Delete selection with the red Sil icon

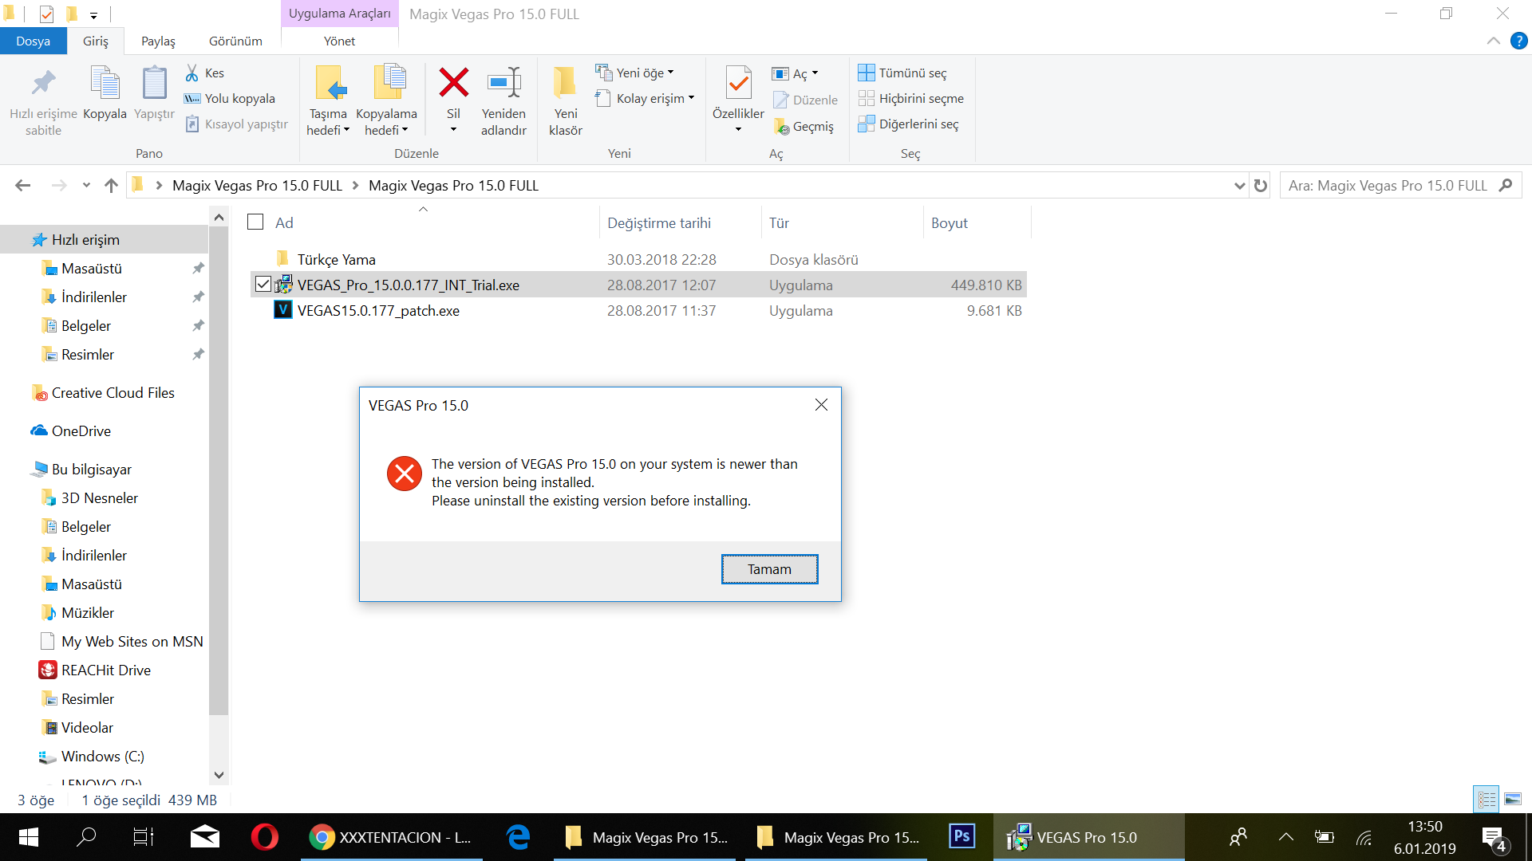[453, 82]
